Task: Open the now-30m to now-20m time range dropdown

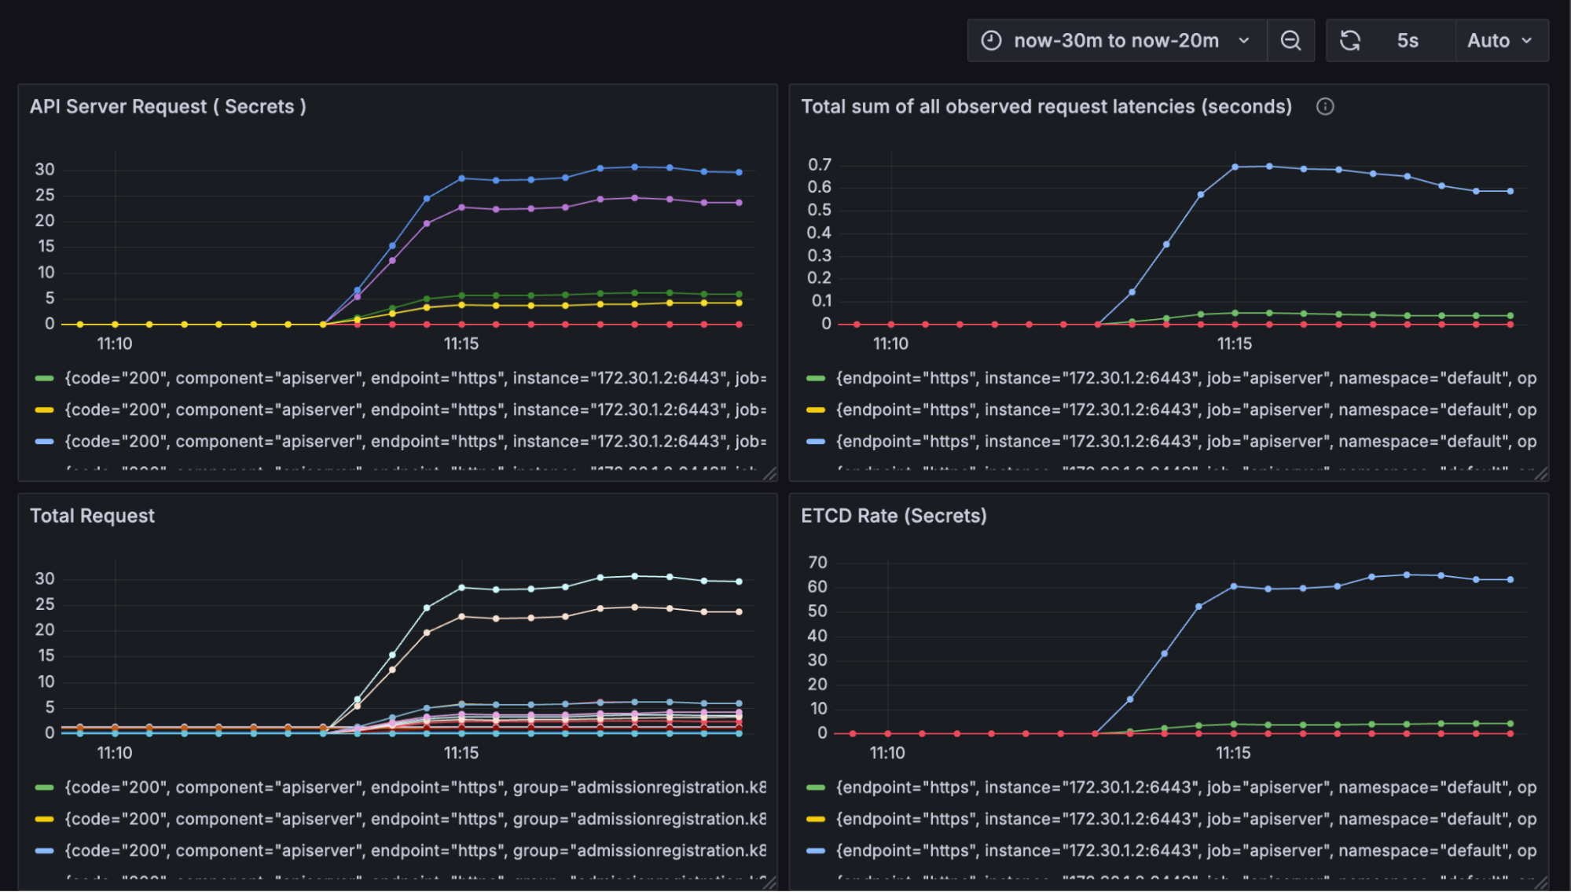Action: [x=1116, y=41]
